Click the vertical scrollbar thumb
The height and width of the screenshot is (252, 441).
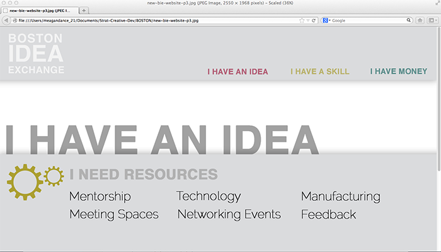[438, 98]
